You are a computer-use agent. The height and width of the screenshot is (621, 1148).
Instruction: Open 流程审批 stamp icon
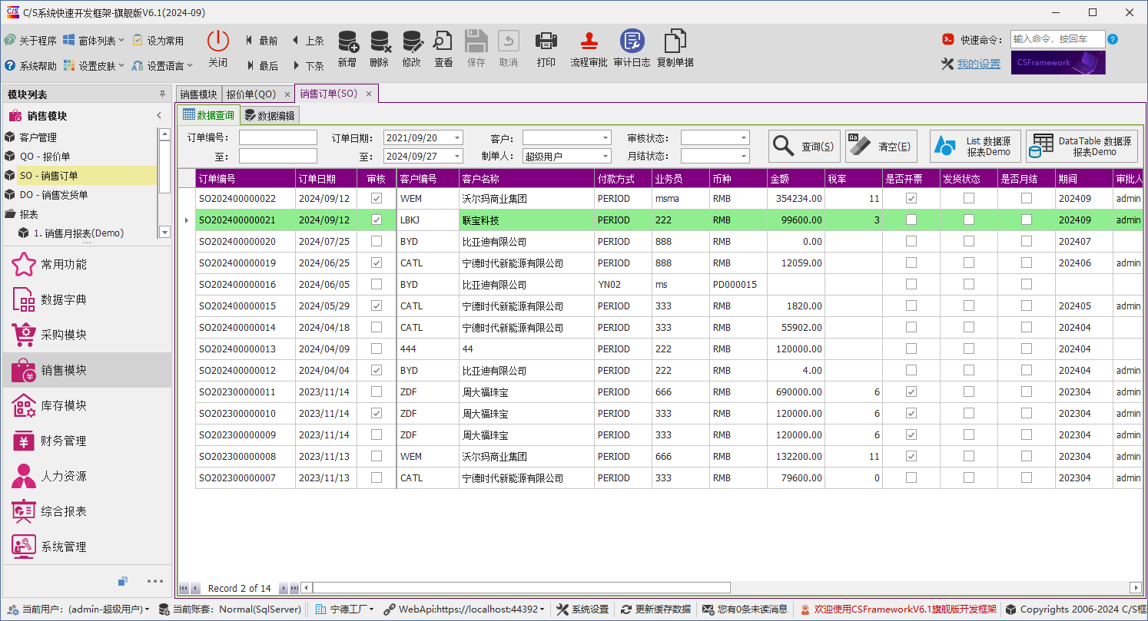click(x=589, y=41)
